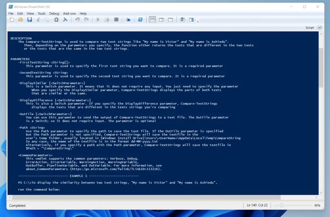
Task: Expand the Script pane chevron
Action: pyautogui.click(x=319, y=27)
